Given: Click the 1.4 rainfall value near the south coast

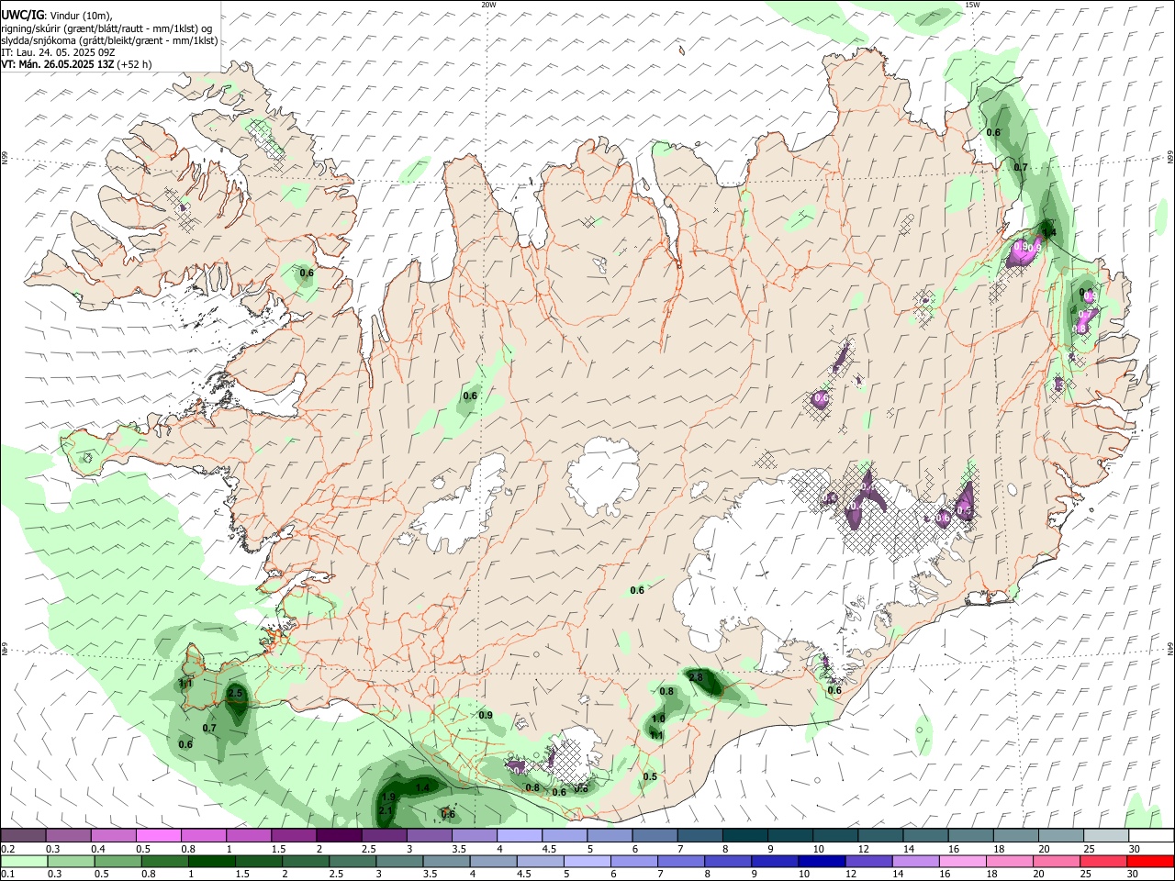Looking at the screenshot, I should (x=423, y=787).
